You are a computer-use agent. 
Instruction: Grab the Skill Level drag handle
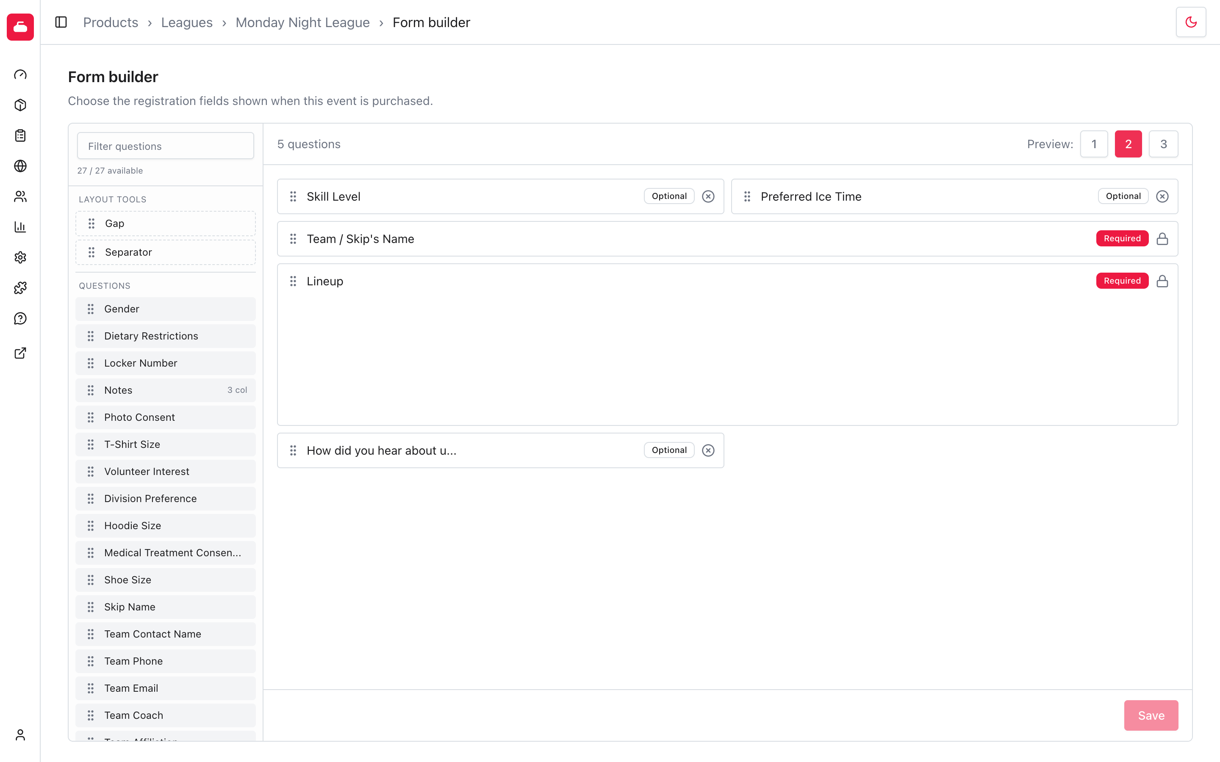293,196
